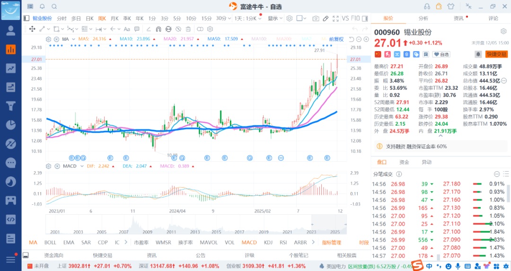The image size is (511, 271).
Task: Open the orange wallet icon
Action: pyautogui.click(x=439, y=6)
